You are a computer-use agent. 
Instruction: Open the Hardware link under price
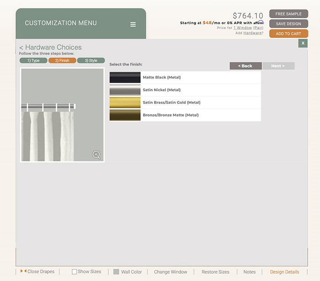pos(252,33)
